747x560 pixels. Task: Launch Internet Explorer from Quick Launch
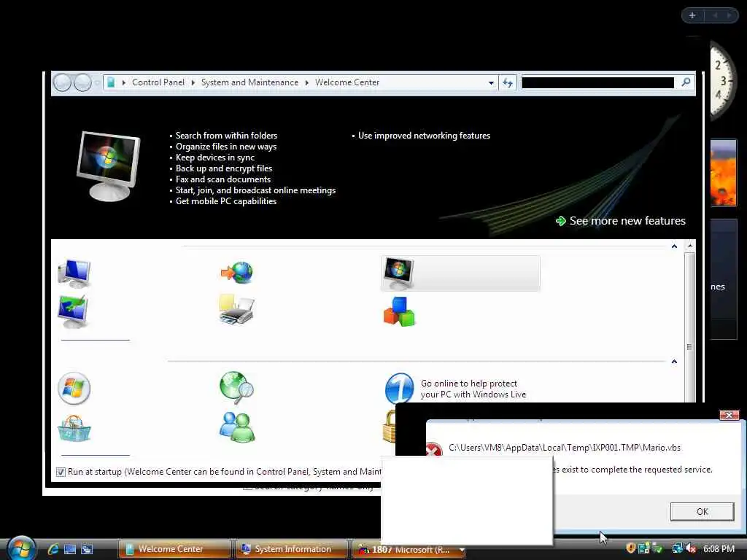(53, 549)
